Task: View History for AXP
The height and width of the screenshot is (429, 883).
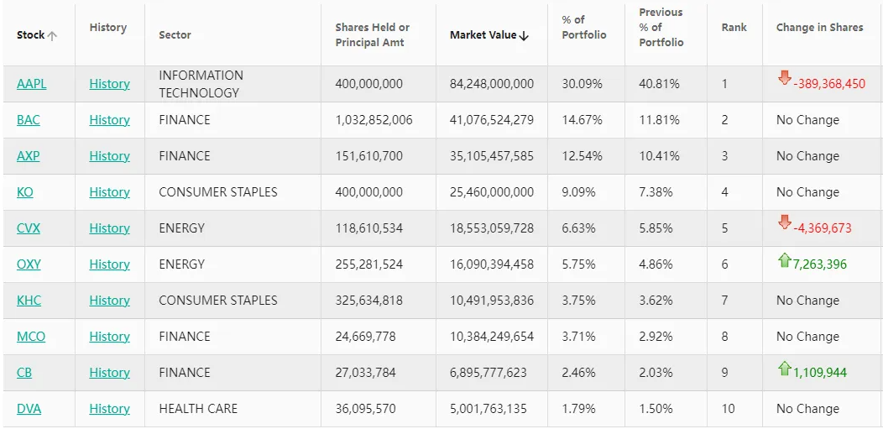Action: tap(109, 156)
